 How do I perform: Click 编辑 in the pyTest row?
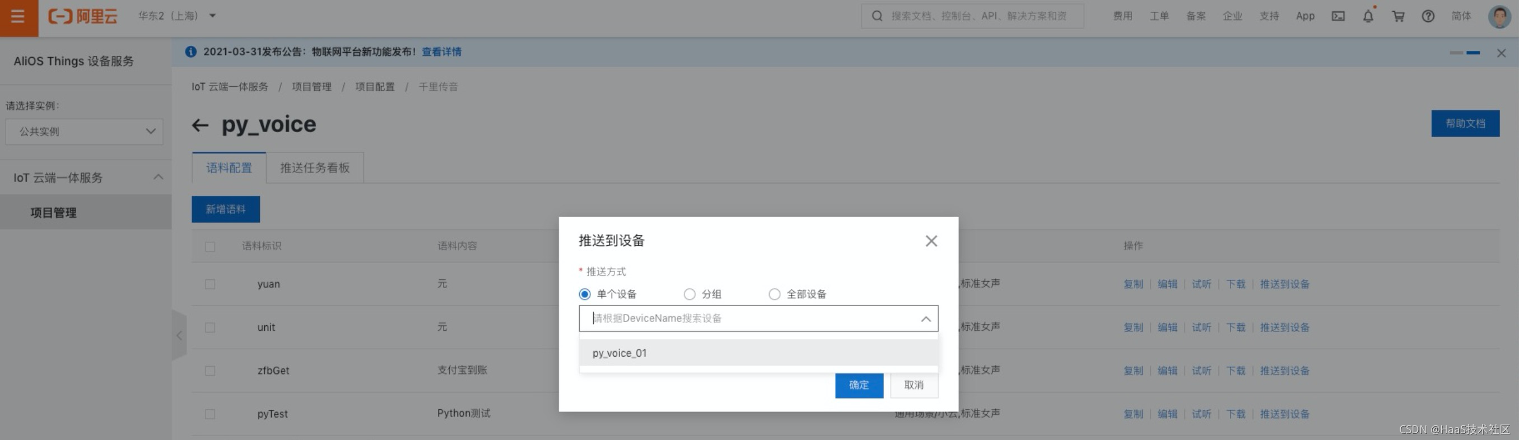point(1167,414)
